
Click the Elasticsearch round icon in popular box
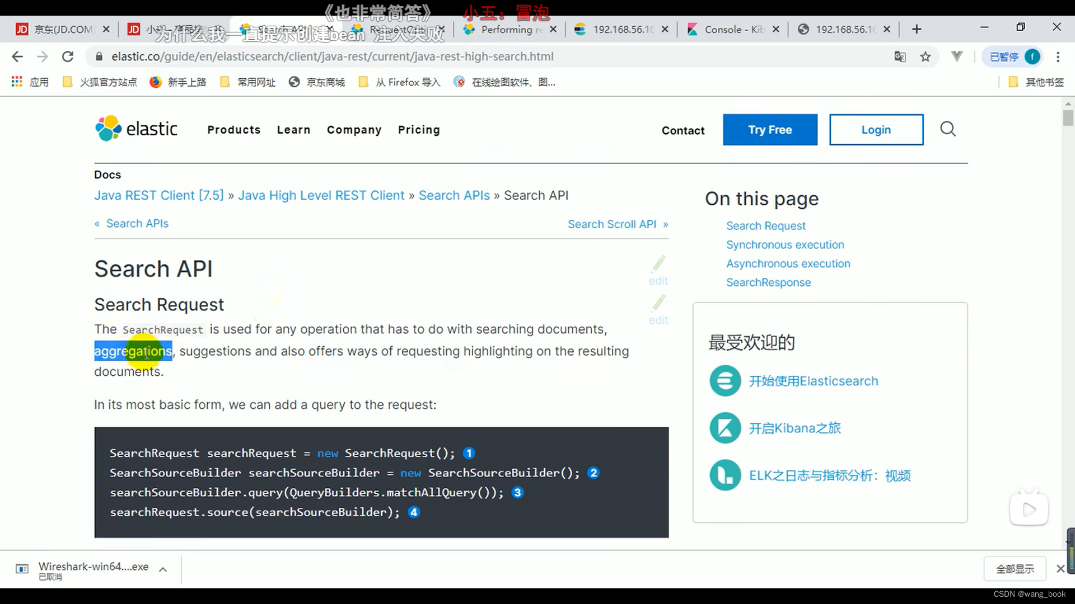click(725, 381)
